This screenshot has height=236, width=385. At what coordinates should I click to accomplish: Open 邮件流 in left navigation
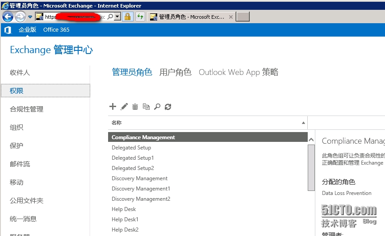point(20,164)
